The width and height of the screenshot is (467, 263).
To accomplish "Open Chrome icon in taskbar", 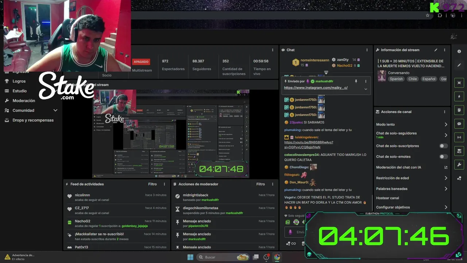I will (x=277, y=257).
